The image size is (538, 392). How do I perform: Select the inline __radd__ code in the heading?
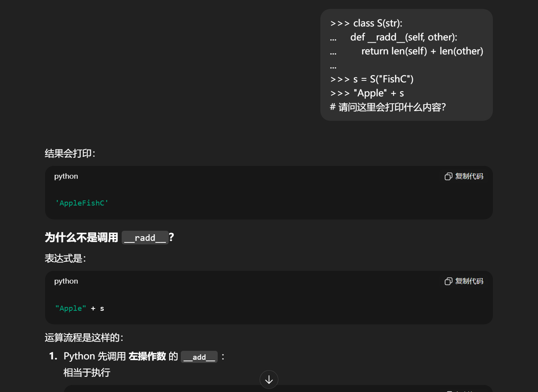tap(145, 237)
